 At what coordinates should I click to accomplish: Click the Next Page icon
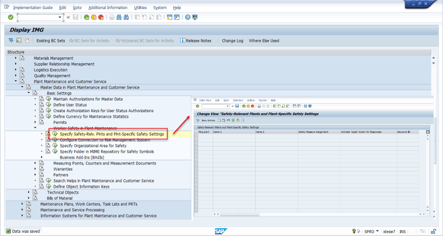(x=152, y=17)
